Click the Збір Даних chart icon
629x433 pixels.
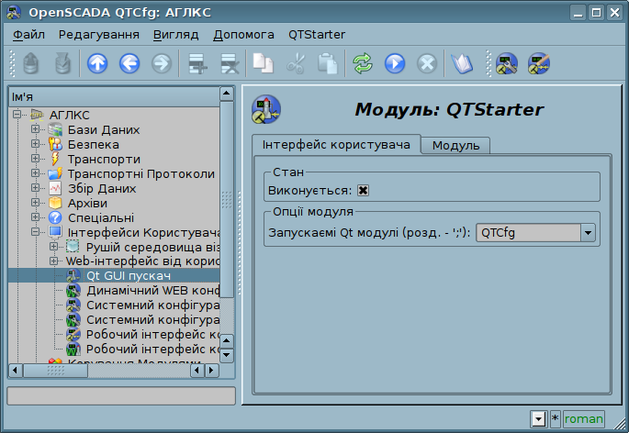[55, 188]
